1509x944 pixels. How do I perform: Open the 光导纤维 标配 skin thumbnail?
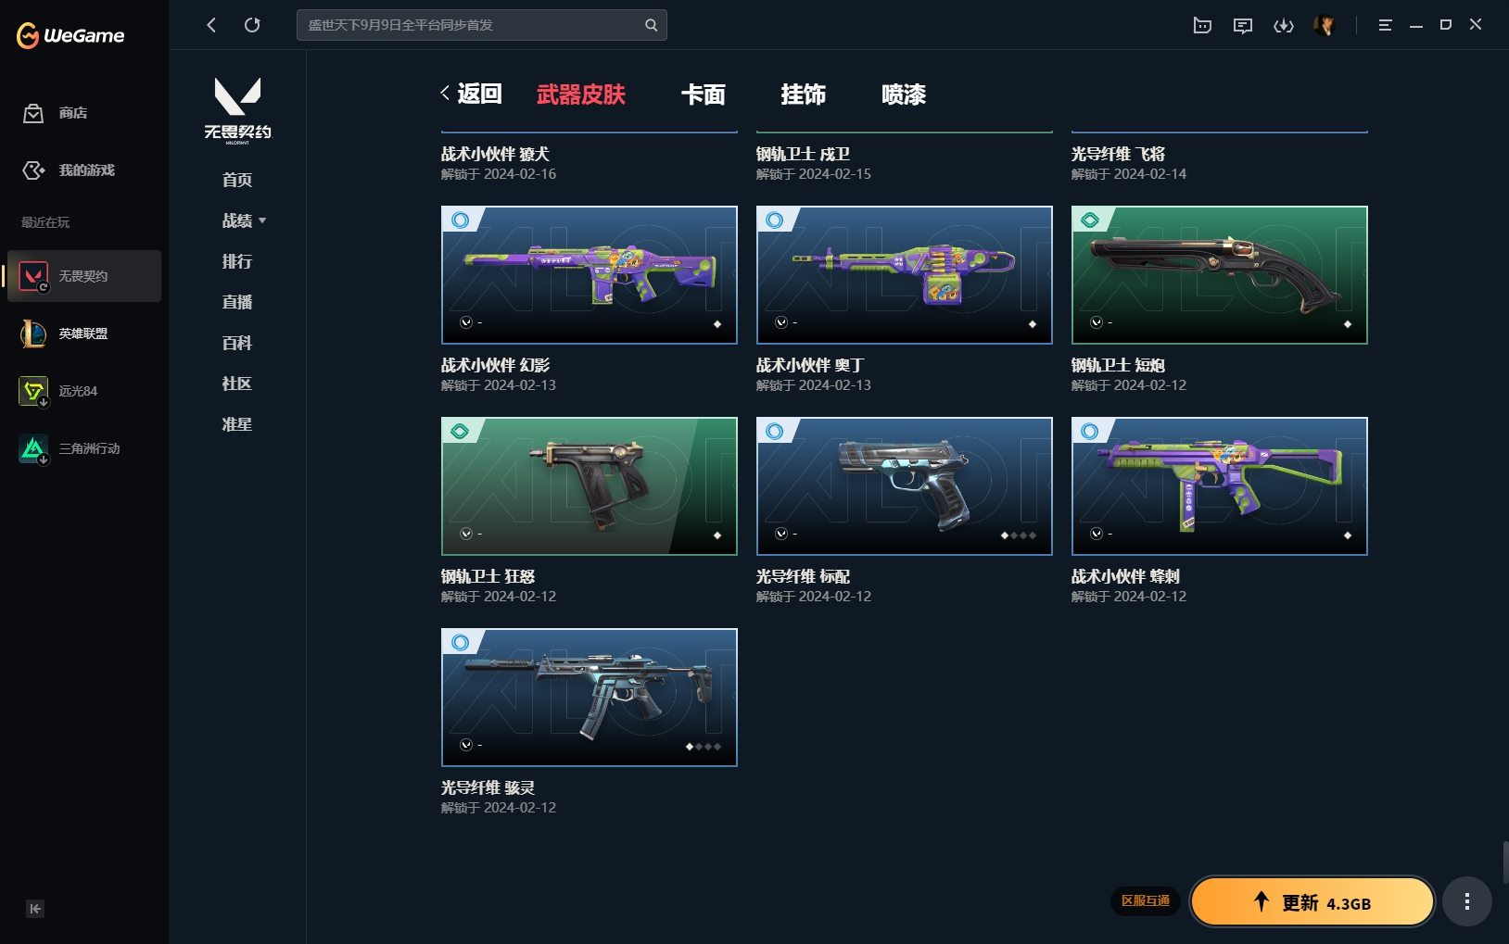pos(905,486)
